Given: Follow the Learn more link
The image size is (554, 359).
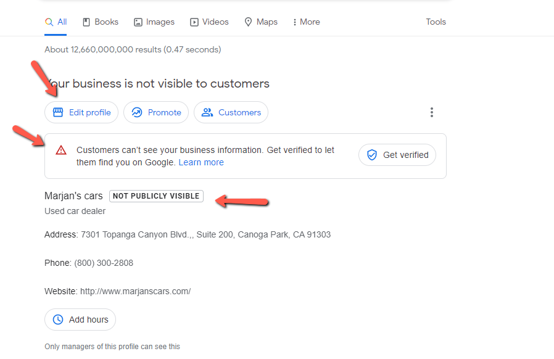Looking at the screenshot, I should pyautogui.click(x=201, y=162).
